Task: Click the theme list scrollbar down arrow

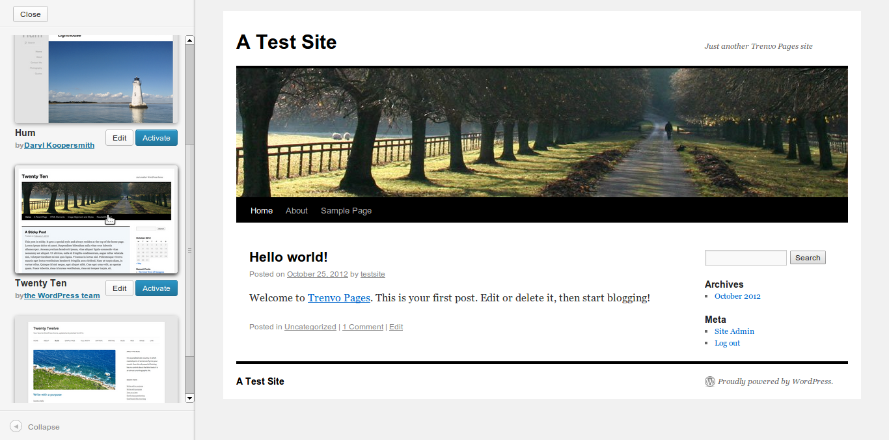Action: tap(189, 398)
